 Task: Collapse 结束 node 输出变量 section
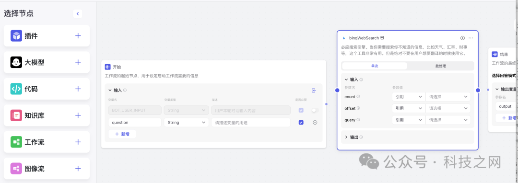click(497, 89)
